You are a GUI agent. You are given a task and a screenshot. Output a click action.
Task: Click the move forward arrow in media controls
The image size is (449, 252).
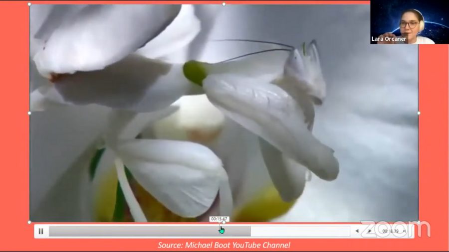point(369,231)
